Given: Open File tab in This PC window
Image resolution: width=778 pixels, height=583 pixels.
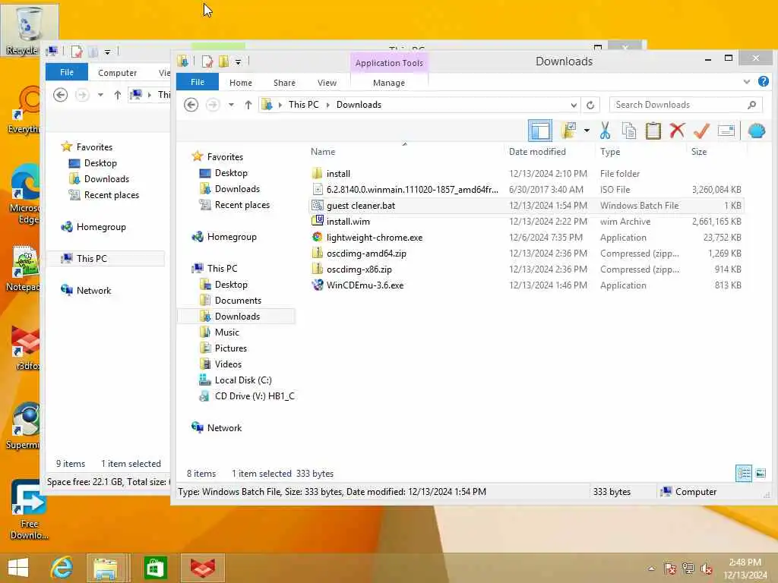Looking at the screenshot, I should (67, 72).
